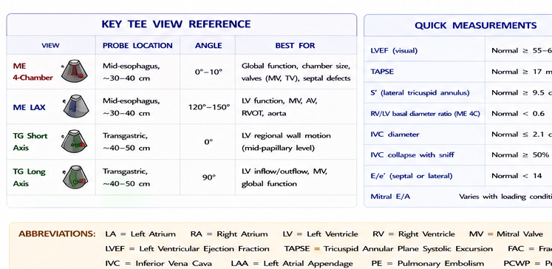Click 'RA = Right Atrium' abbreviation
This screenshot has width=552, height=269.
(x=229, y=234)
